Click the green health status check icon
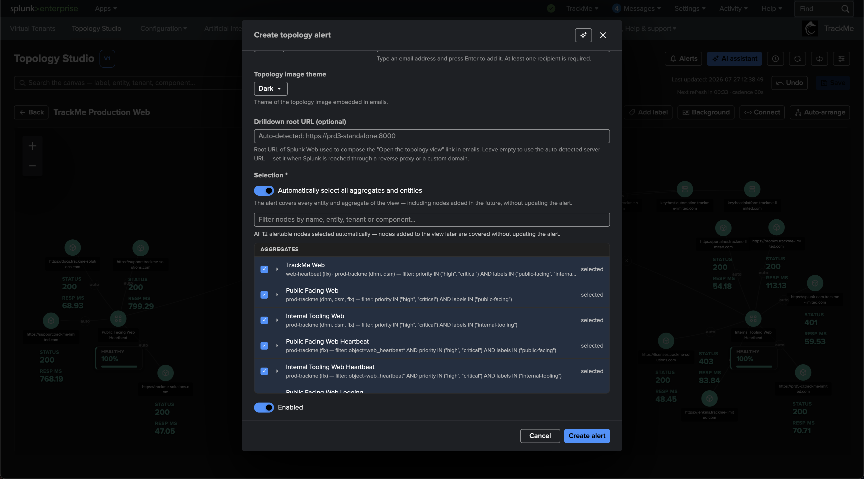The image size is (864, 479). pyautogui.click(x=551, y=9)
